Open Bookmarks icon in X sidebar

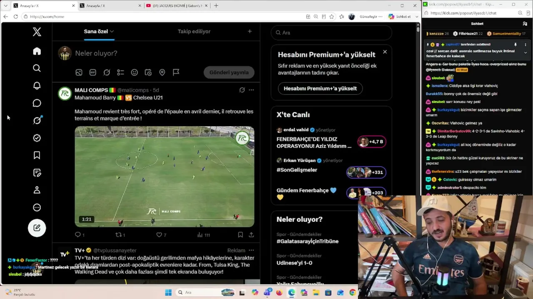tap(37, 155)
